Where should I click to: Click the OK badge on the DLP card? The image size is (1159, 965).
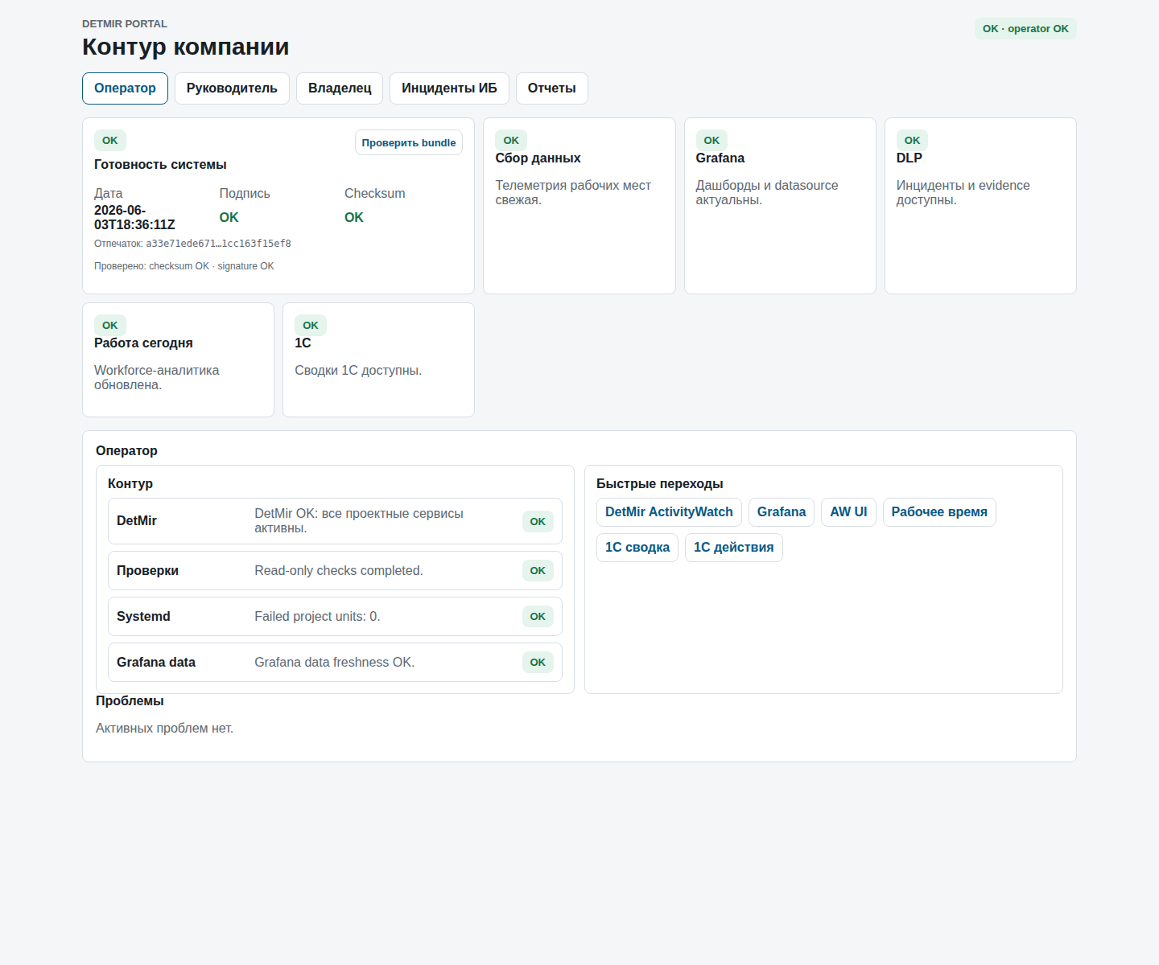(912, 141)
